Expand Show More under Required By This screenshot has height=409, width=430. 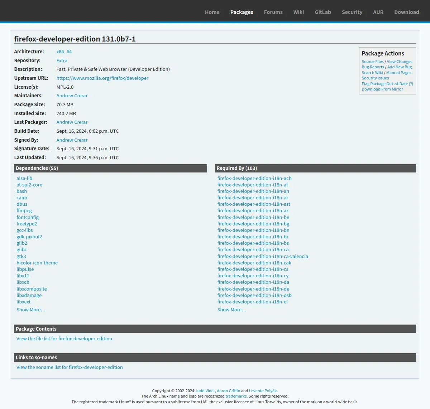click(232, 310)
